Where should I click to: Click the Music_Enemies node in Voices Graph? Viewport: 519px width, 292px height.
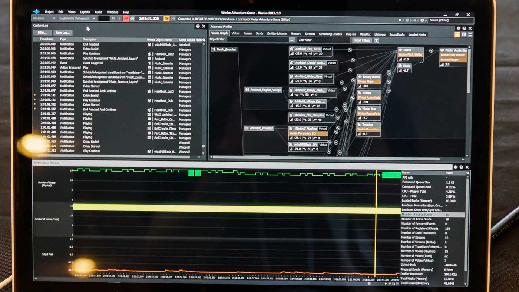(224, 49)
